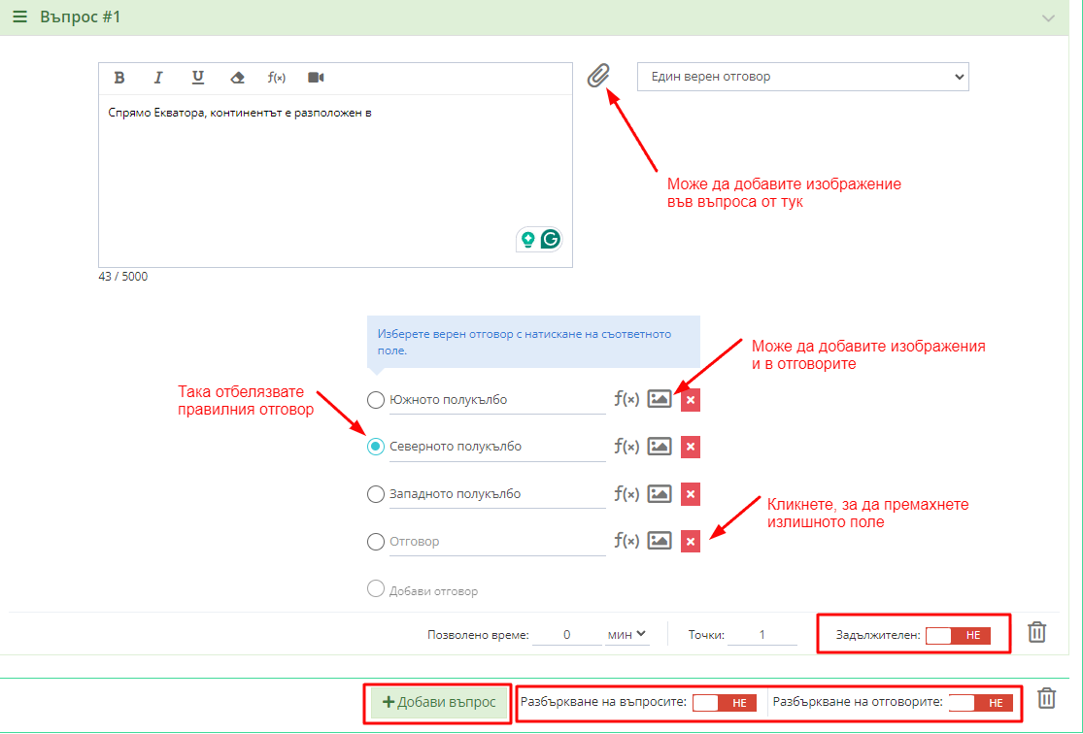Screen dimensions: 1083x734
Task: Add image to Южното полукълбо answer
Action: [x=660, y=399]
